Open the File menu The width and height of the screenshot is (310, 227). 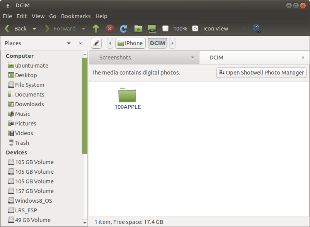7,16
